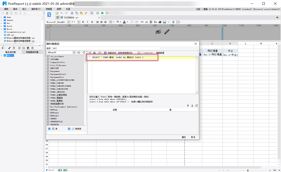Click the 確定 button in the dialog
This screenshot has width=281, height=172.
(x=184, y=137)
